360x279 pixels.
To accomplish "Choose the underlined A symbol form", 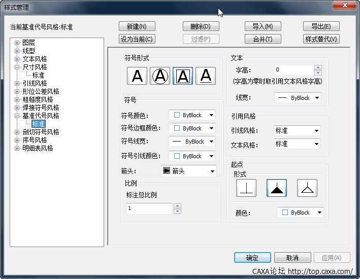I will (206, 76).
